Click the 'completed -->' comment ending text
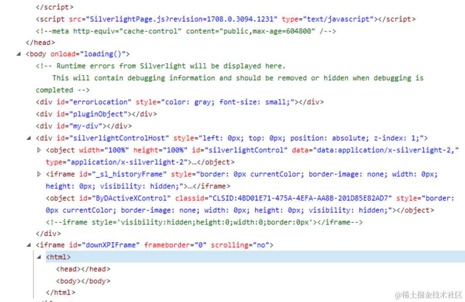 62,90
